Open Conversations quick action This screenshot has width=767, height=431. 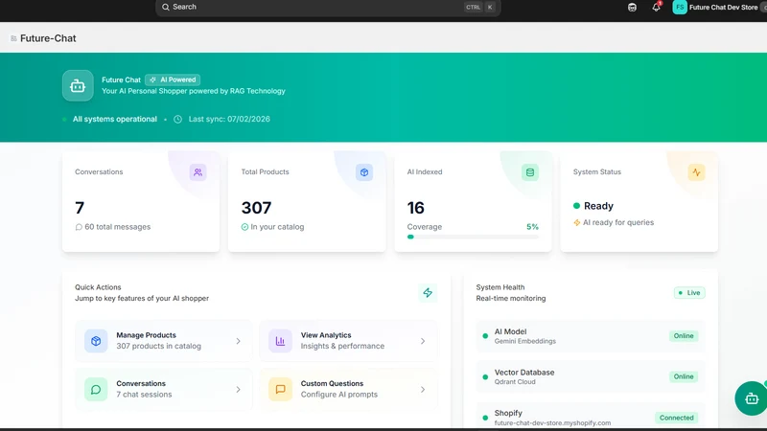163,390
